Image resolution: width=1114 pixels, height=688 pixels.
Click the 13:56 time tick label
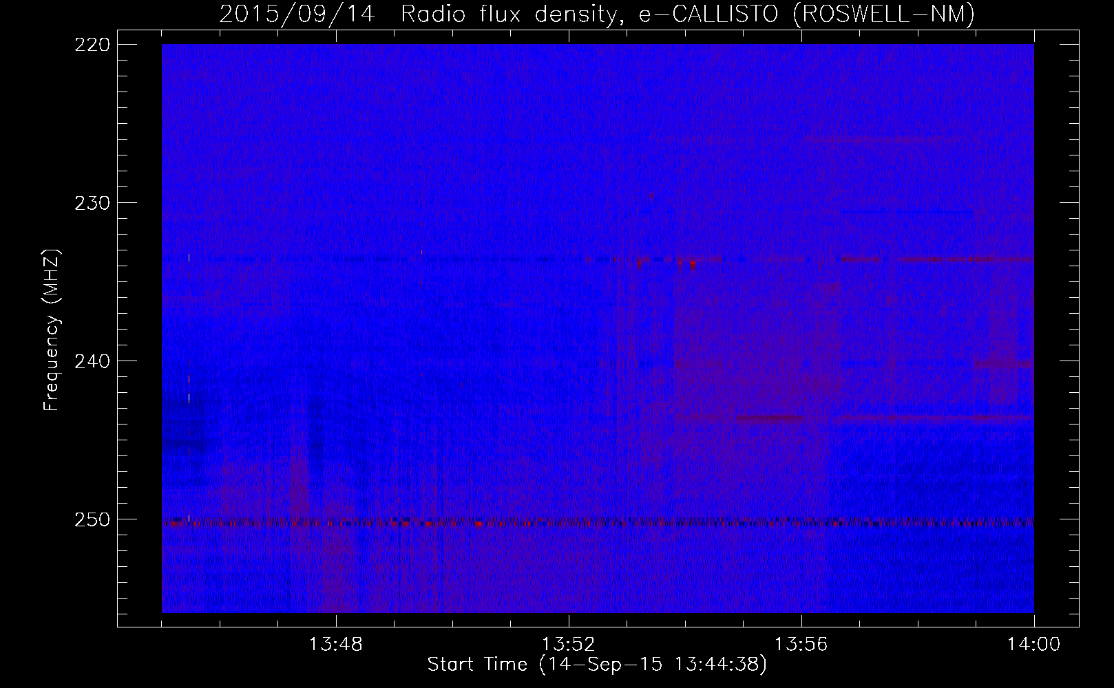click(801, 645)
